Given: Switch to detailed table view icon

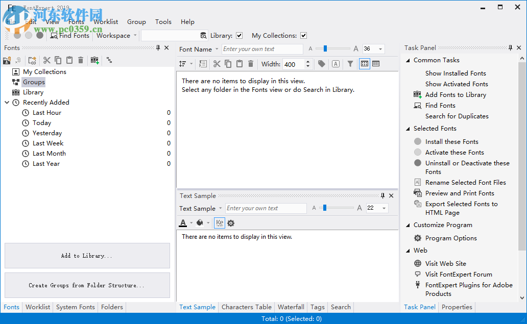Looking at the screenshot, I should pos(375,63).
